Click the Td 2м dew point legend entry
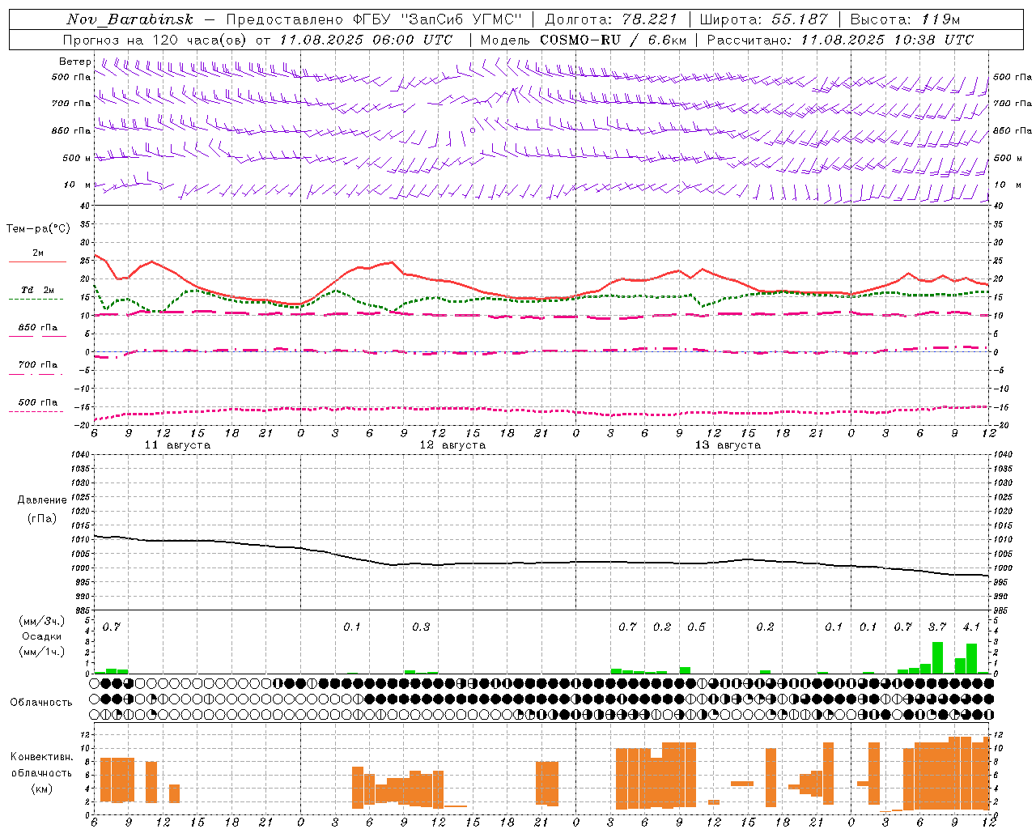 pyautogui.click(x=38, y=293)
